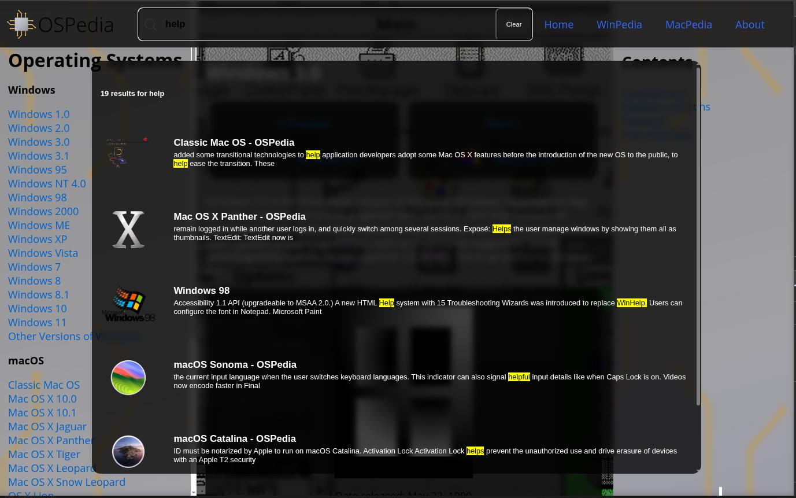Image resolution: width=796 pixels, height=498 pixels.
Task: Click the Mac OS X Panther X icon
Action: [128, 230]
